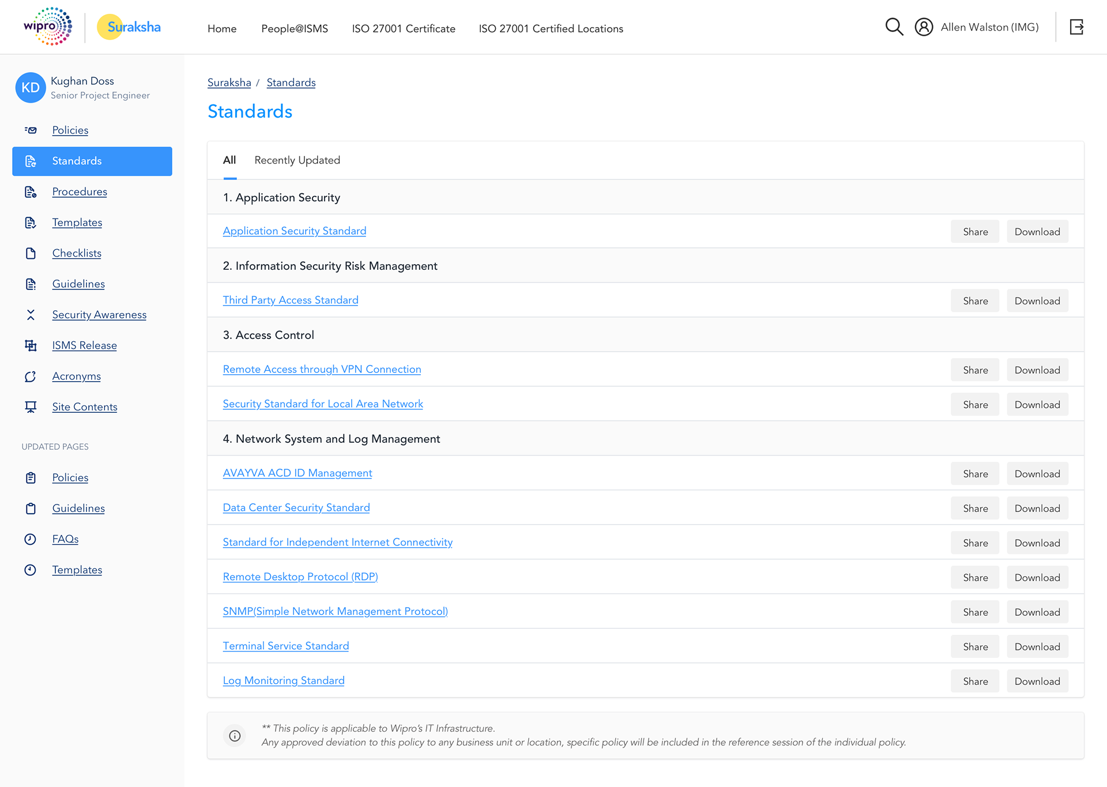
Task: Click the search magnifier icon
Action: 894,27
